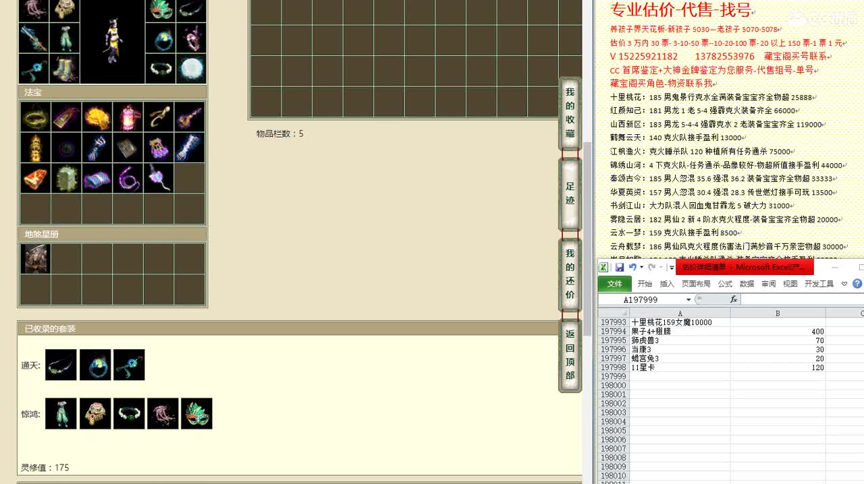
Task: Select the pink lantern treasure in 法宝
Action: click(128, 117)
